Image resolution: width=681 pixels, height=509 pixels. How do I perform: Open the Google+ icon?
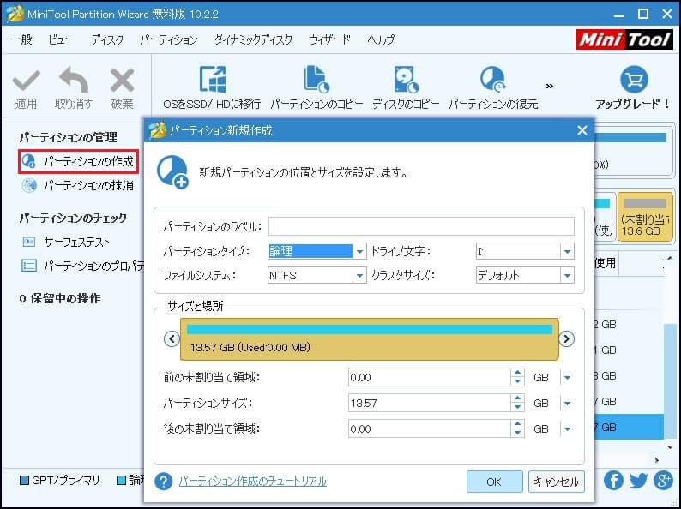pyautogui.click(x=664, y=481)
